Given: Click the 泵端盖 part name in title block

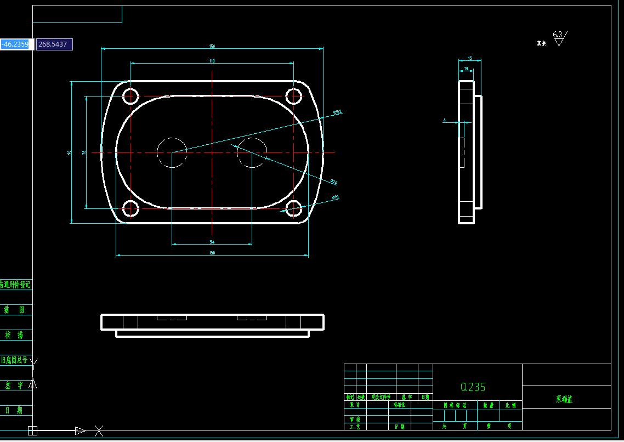Looking at the screenshot, I should [564, 399].
